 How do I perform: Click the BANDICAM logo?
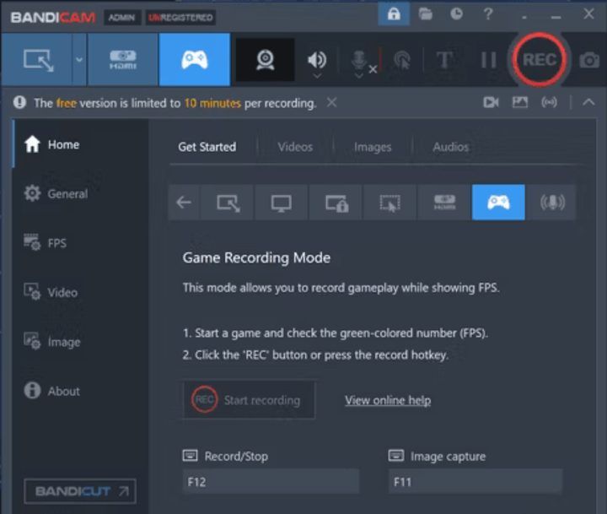53,18
